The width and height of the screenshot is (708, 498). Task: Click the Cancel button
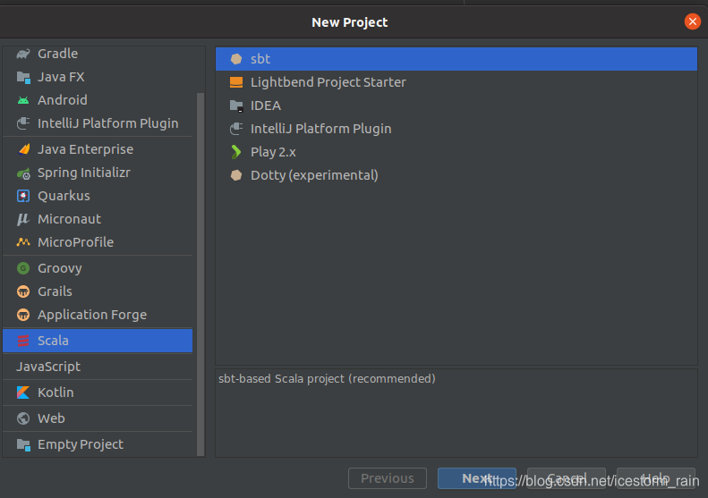click(567, 478)
